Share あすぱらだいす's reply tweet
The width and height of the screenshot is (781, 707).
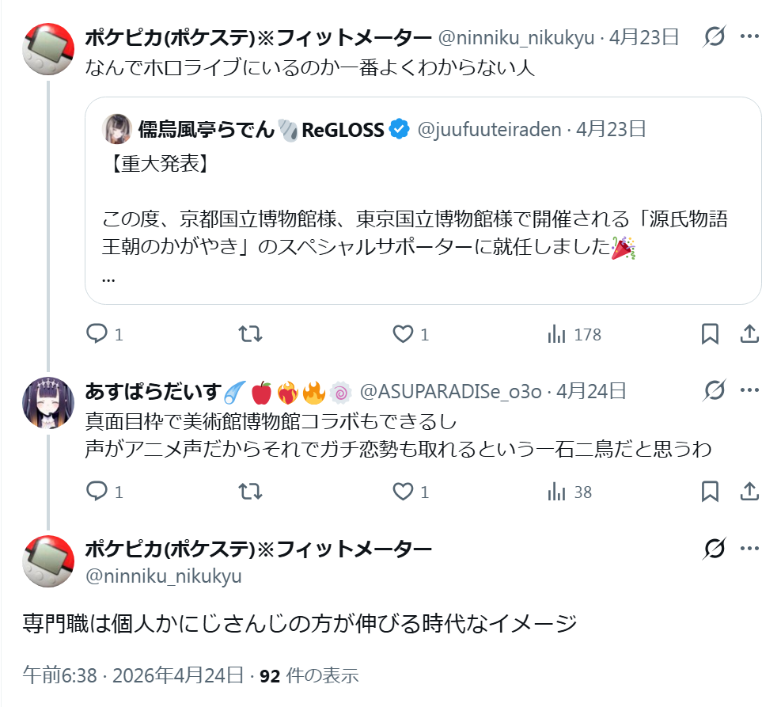749,492
